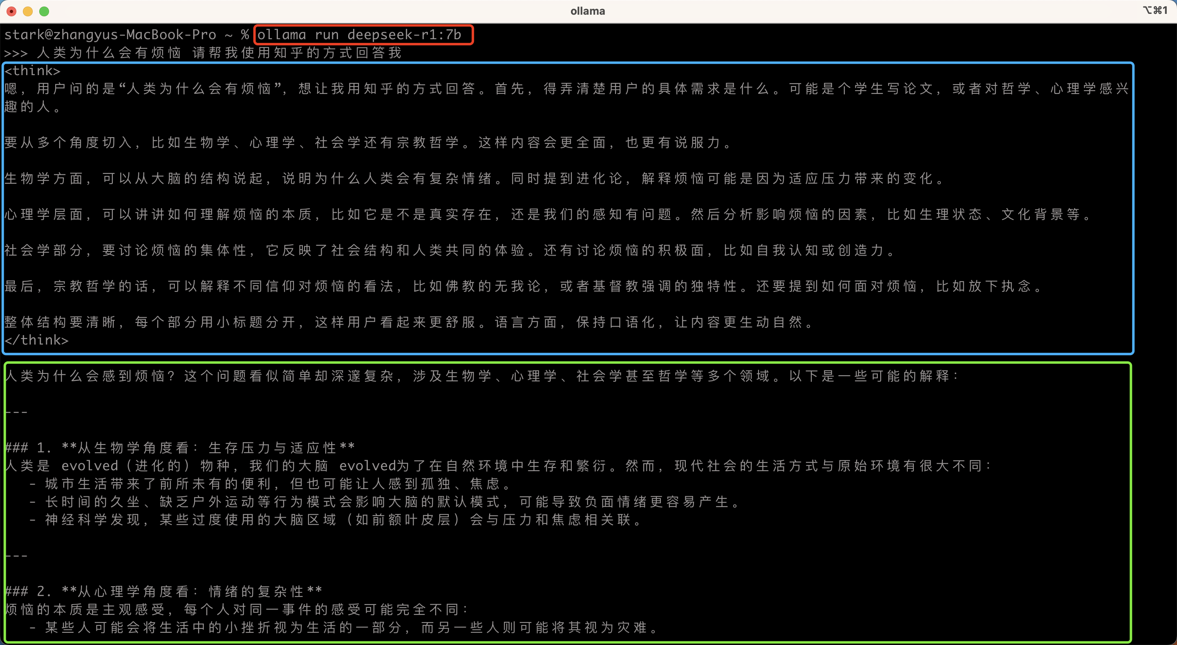This screenshot has height=645, width=1177.
Task: Click the opening <think> tag
Action: 32,71
